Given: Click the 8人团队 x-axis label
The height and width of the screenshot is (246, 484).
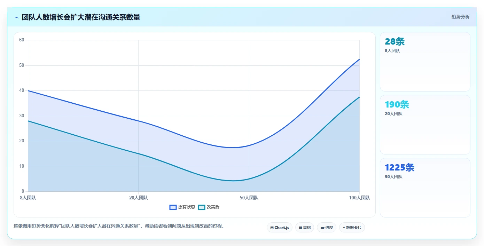Looking at the screenshot, I should point(28,198).
